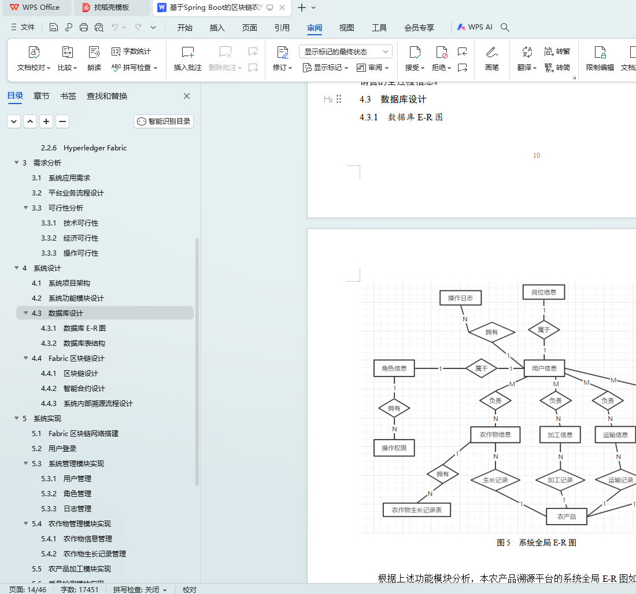Viewport: 636px width, 594px height.
Task: Click the 页面: 14/46 status bar indicator
Action: tap(28, 589)
